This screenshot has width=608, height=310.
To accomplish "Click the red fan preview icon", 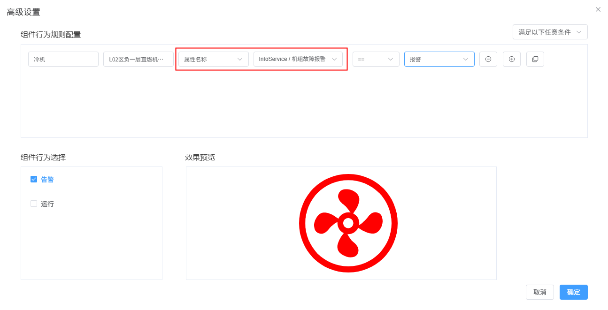I will (348, 223).
